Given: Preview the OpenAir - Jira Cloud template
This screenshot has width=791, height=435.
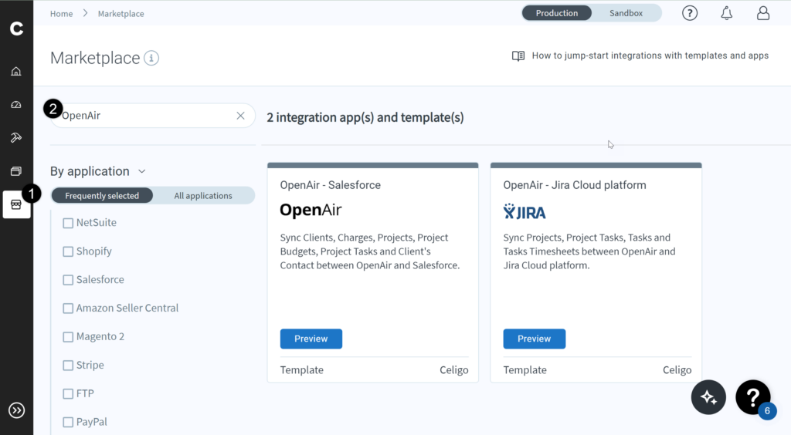Looking at the screenshot, I should (534, 339).
